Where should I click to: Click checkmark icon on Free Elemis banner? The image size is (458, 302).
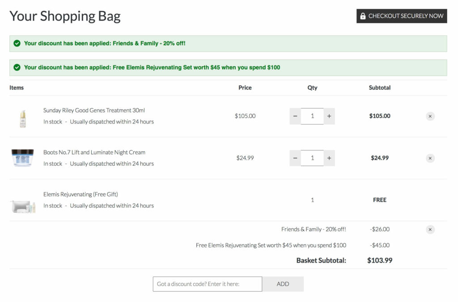tap(17, 68)
